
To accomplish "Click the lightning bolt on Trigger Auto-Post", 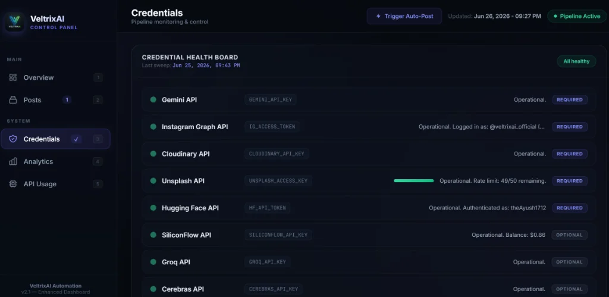I will (378, 16).
